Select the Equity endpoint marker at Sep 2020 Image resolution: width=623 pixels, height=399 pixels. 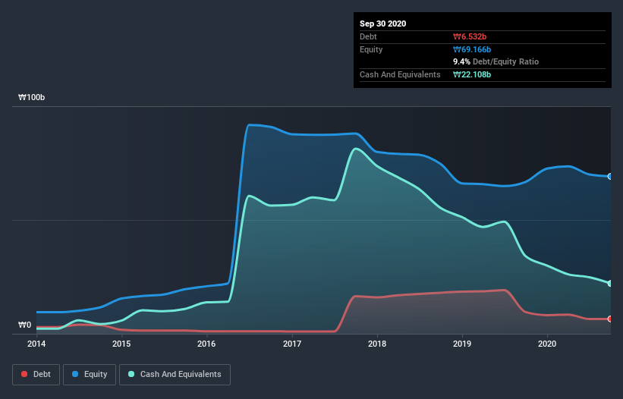(x=610, y=176)
